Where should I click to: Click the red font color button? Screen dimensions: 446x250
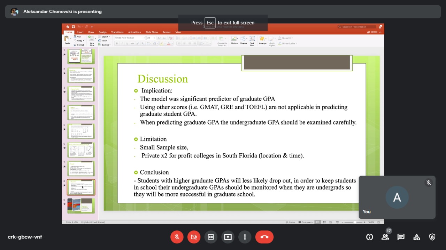(x=169, y=43)
